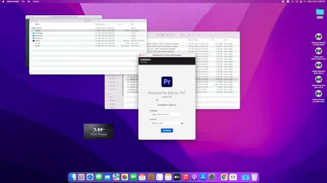Sort by the Kind column in the front Finder window

[x=132, y=24]
